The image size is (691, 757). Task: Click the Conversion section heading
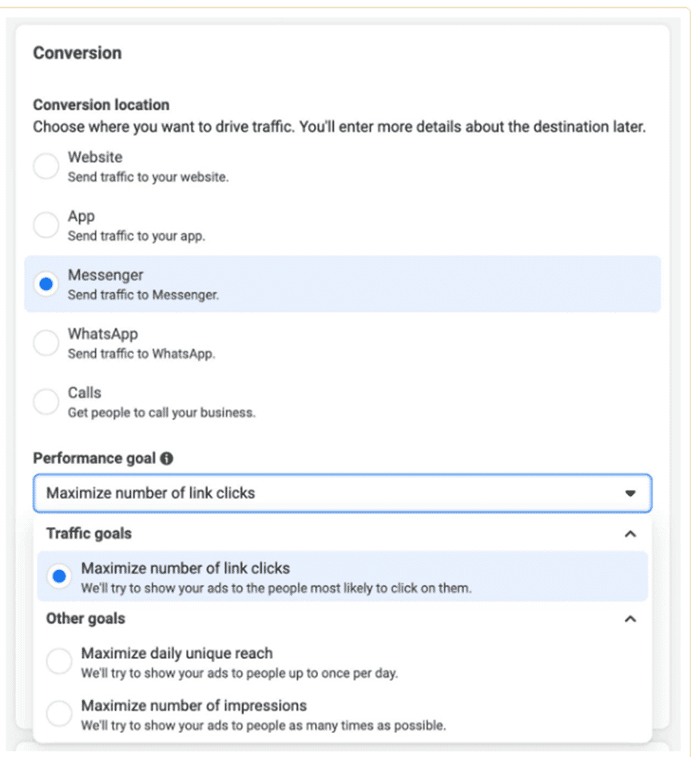tap(77, 54)
